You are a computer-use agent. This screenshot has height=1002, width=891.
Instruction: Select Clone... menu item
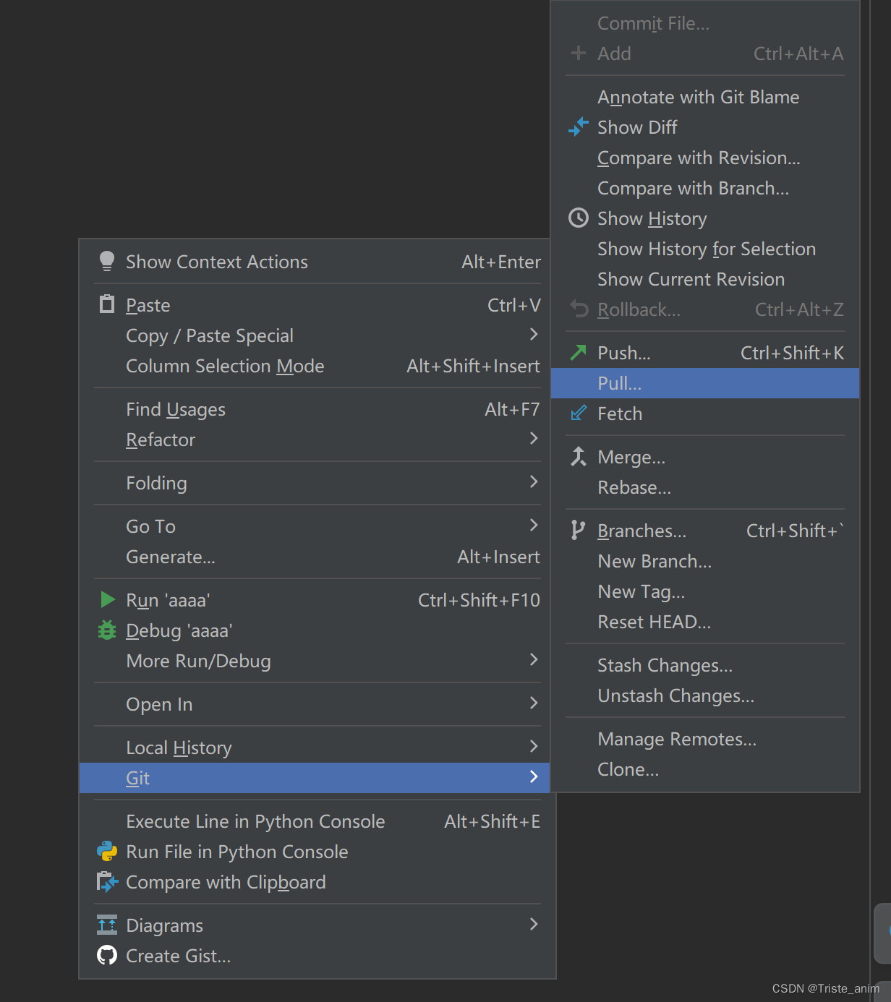tap(705, 769)
